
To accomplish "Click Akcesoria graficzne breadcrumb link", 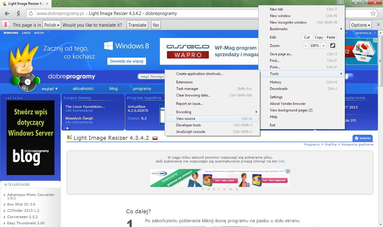I will click(x=357, y=144).
